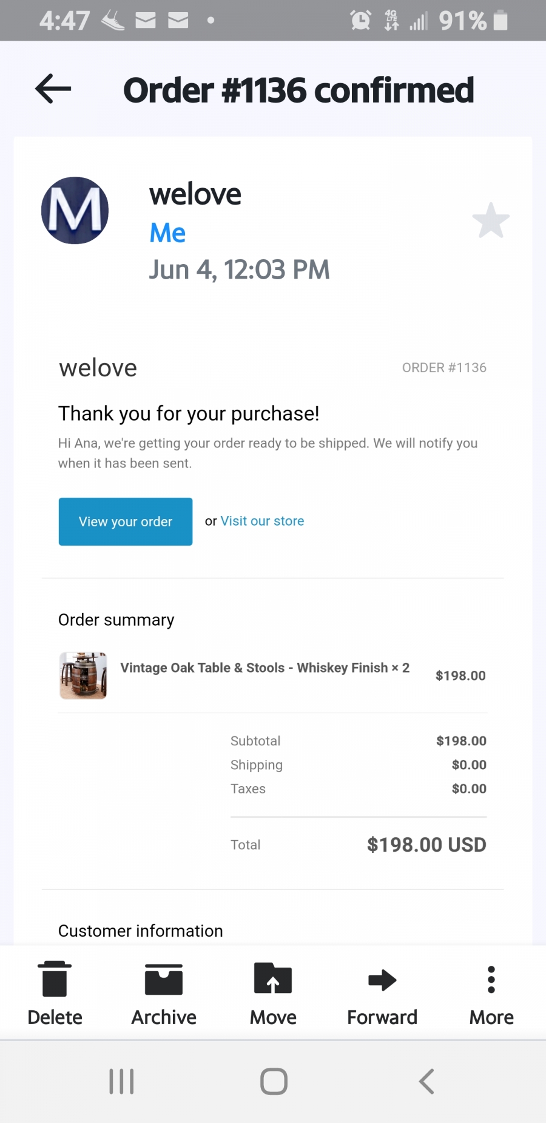Forward this order email

coord(382,993)
